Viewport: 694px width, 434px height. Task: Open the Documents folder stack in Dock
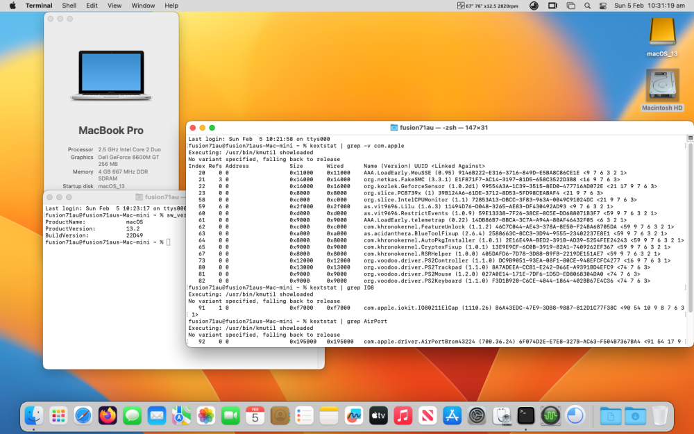pos(610,416)
